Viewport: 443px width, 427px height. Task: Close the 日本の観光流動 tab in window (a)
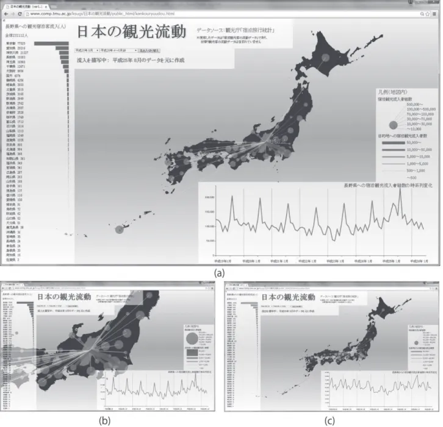click(x=46, y=7)
